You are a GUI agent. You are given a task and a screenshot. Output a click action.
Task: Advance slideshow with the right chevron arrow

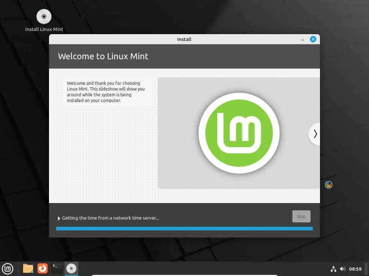point(315,134)
